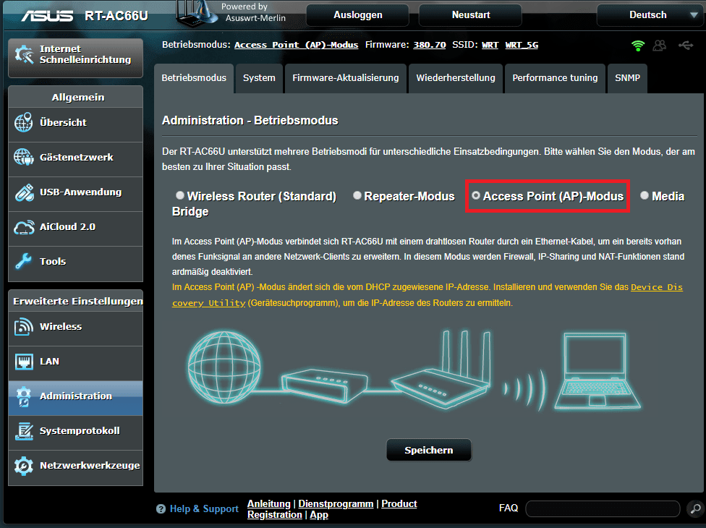Viewport: 706px width, 528px height.
Task: Click the Übersicht globe icon
Action: [x=24, y=122]
